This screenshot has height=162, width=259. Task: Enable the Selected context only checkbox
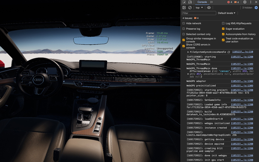pos(184,34)
